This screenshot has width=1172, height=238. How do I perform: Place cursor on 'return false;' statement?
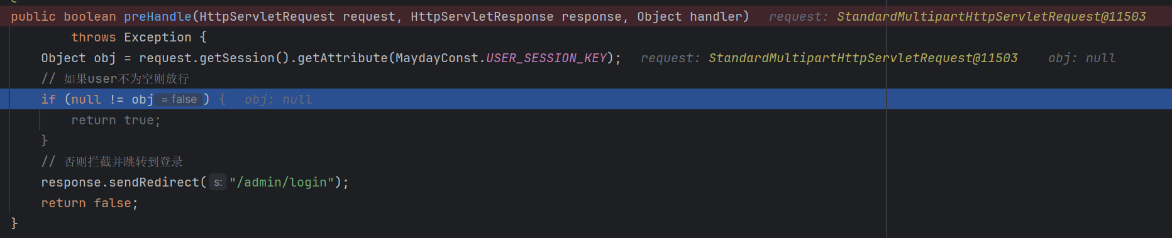pos(89,203)
